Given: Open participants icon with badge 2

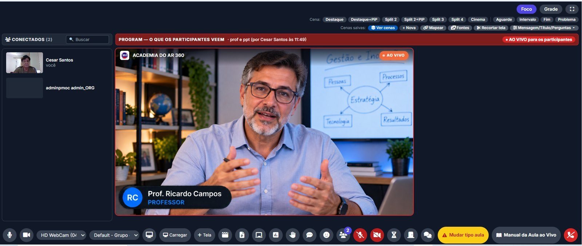Looking at the screenshot, I should (343, 235).
